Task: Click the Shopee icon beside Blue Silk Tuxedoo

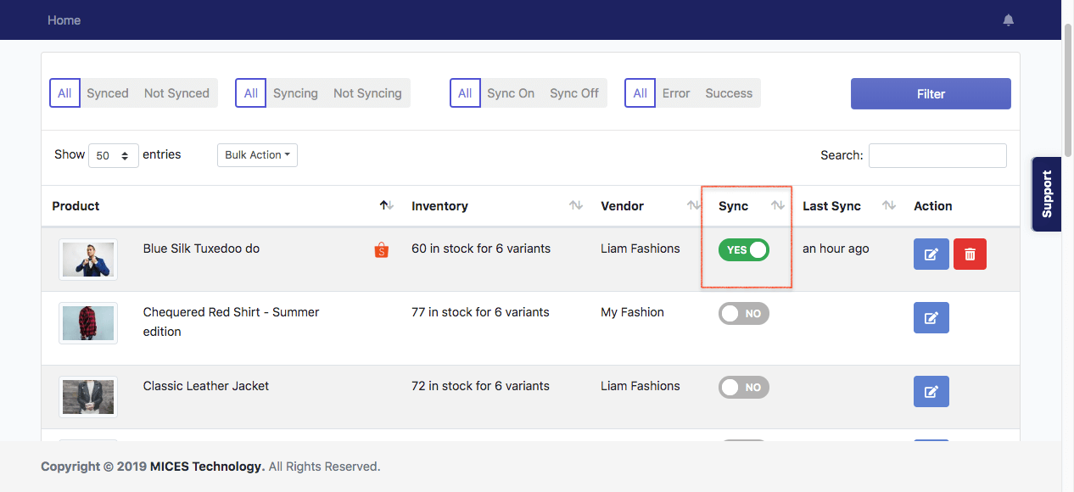Action: 381,250
